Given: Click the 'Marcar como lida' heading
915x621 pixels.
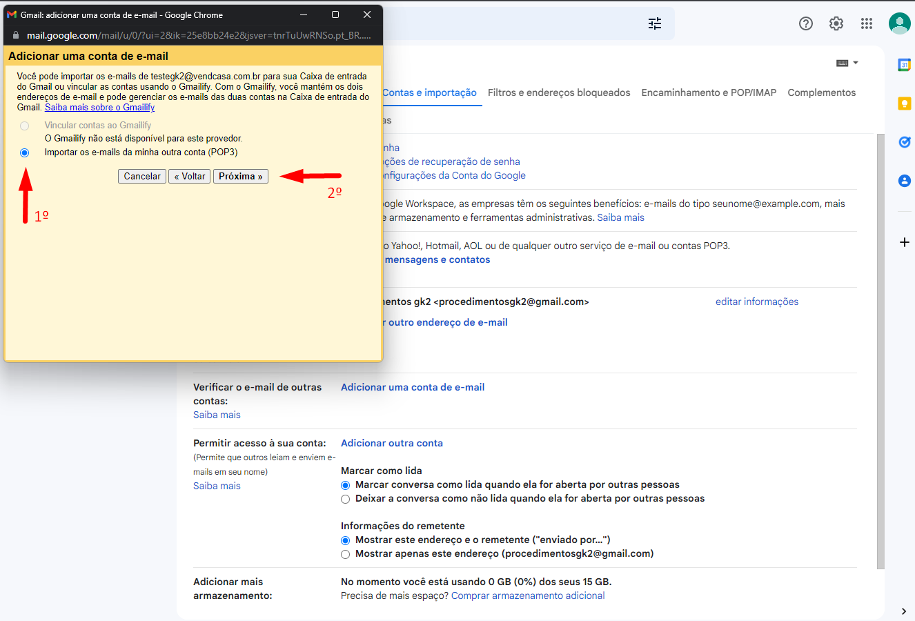Looking at the screenshot, I should click(x=382, y=471).
